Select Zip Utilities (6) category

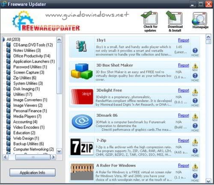24,78
